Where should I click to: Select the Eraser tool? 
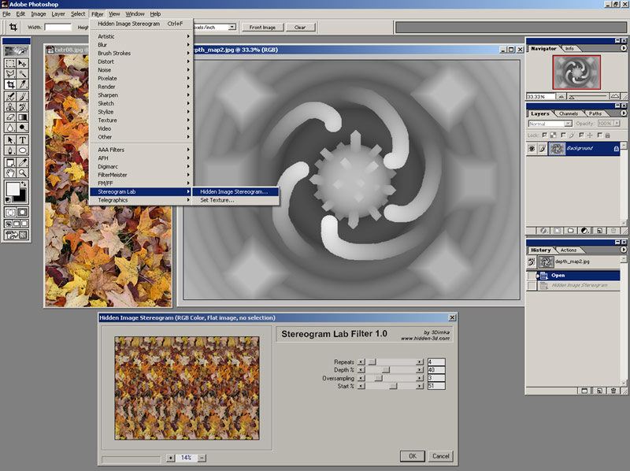[10, 117]
